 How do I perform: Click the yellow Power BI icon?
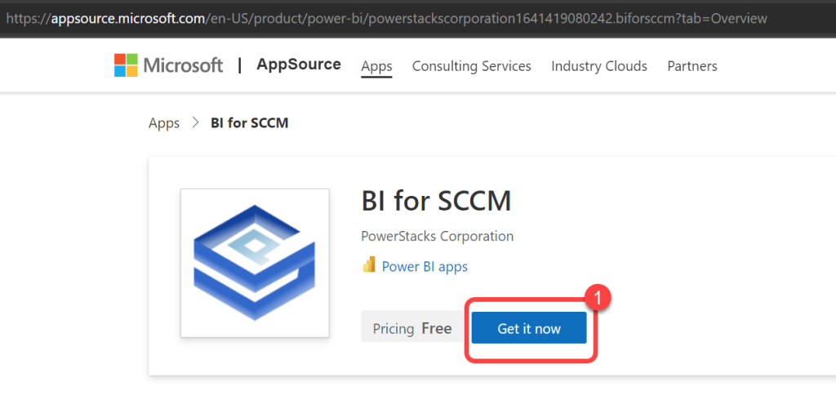coord(369,266)
